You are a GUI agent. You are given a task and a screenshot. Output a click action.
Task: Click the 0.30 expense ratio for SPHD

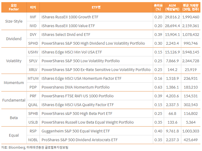coord(158,43)
